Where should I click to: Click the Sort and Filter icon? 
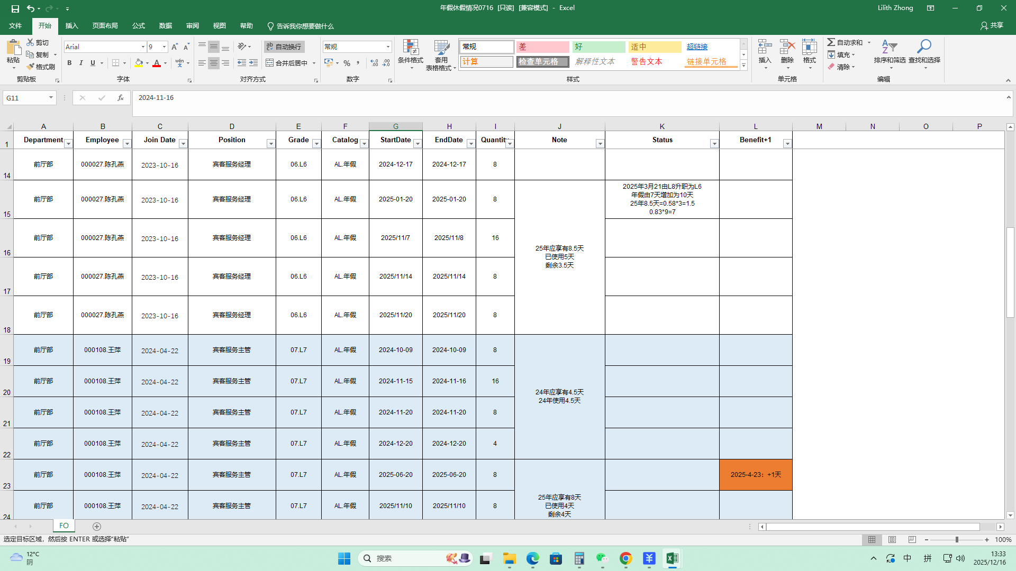pyautogui.click(x=889, y=48)
